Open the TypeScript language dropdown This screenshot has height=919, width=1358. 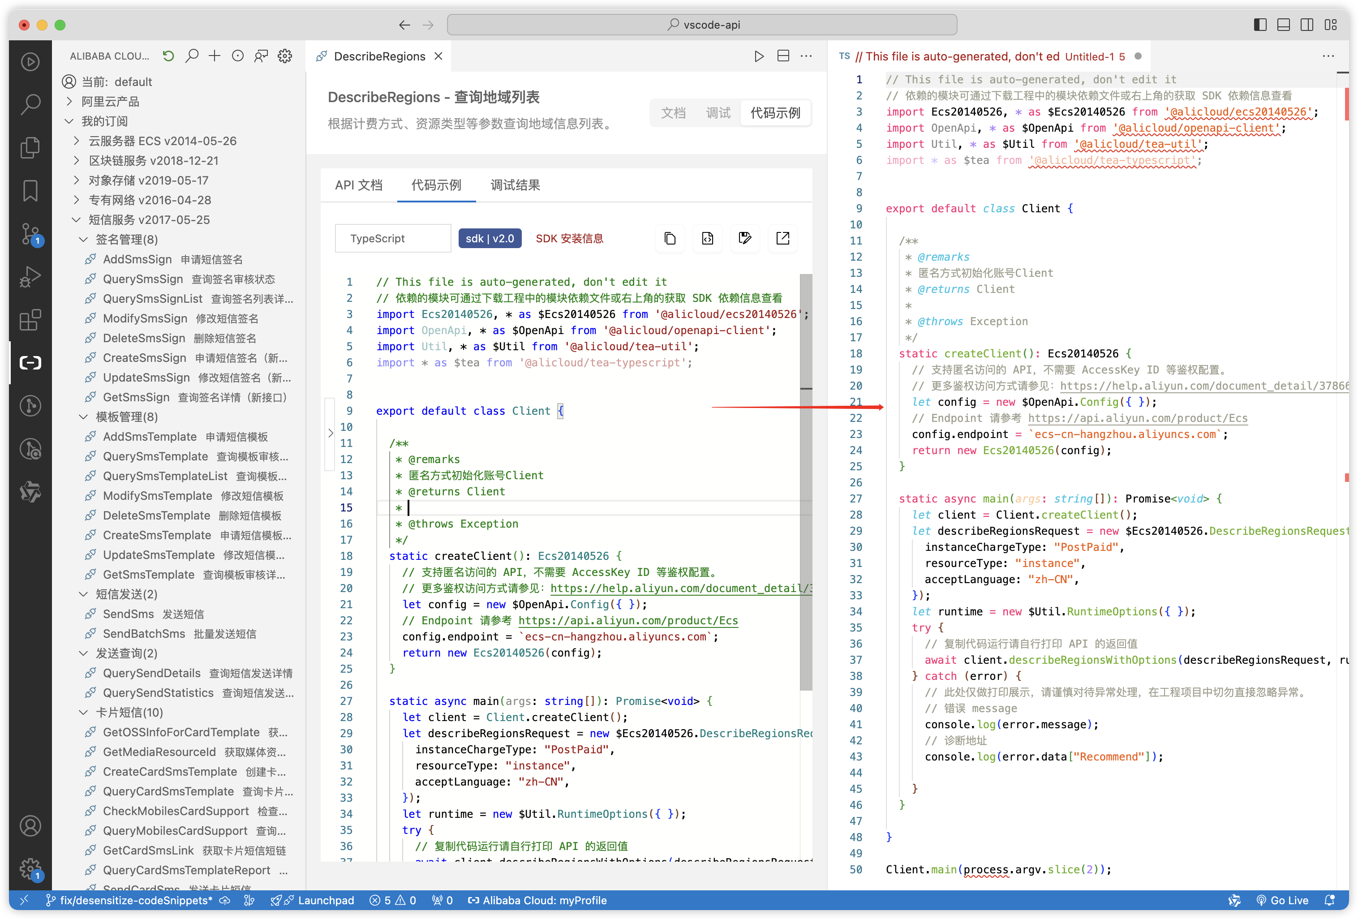(x=393, y=238)
